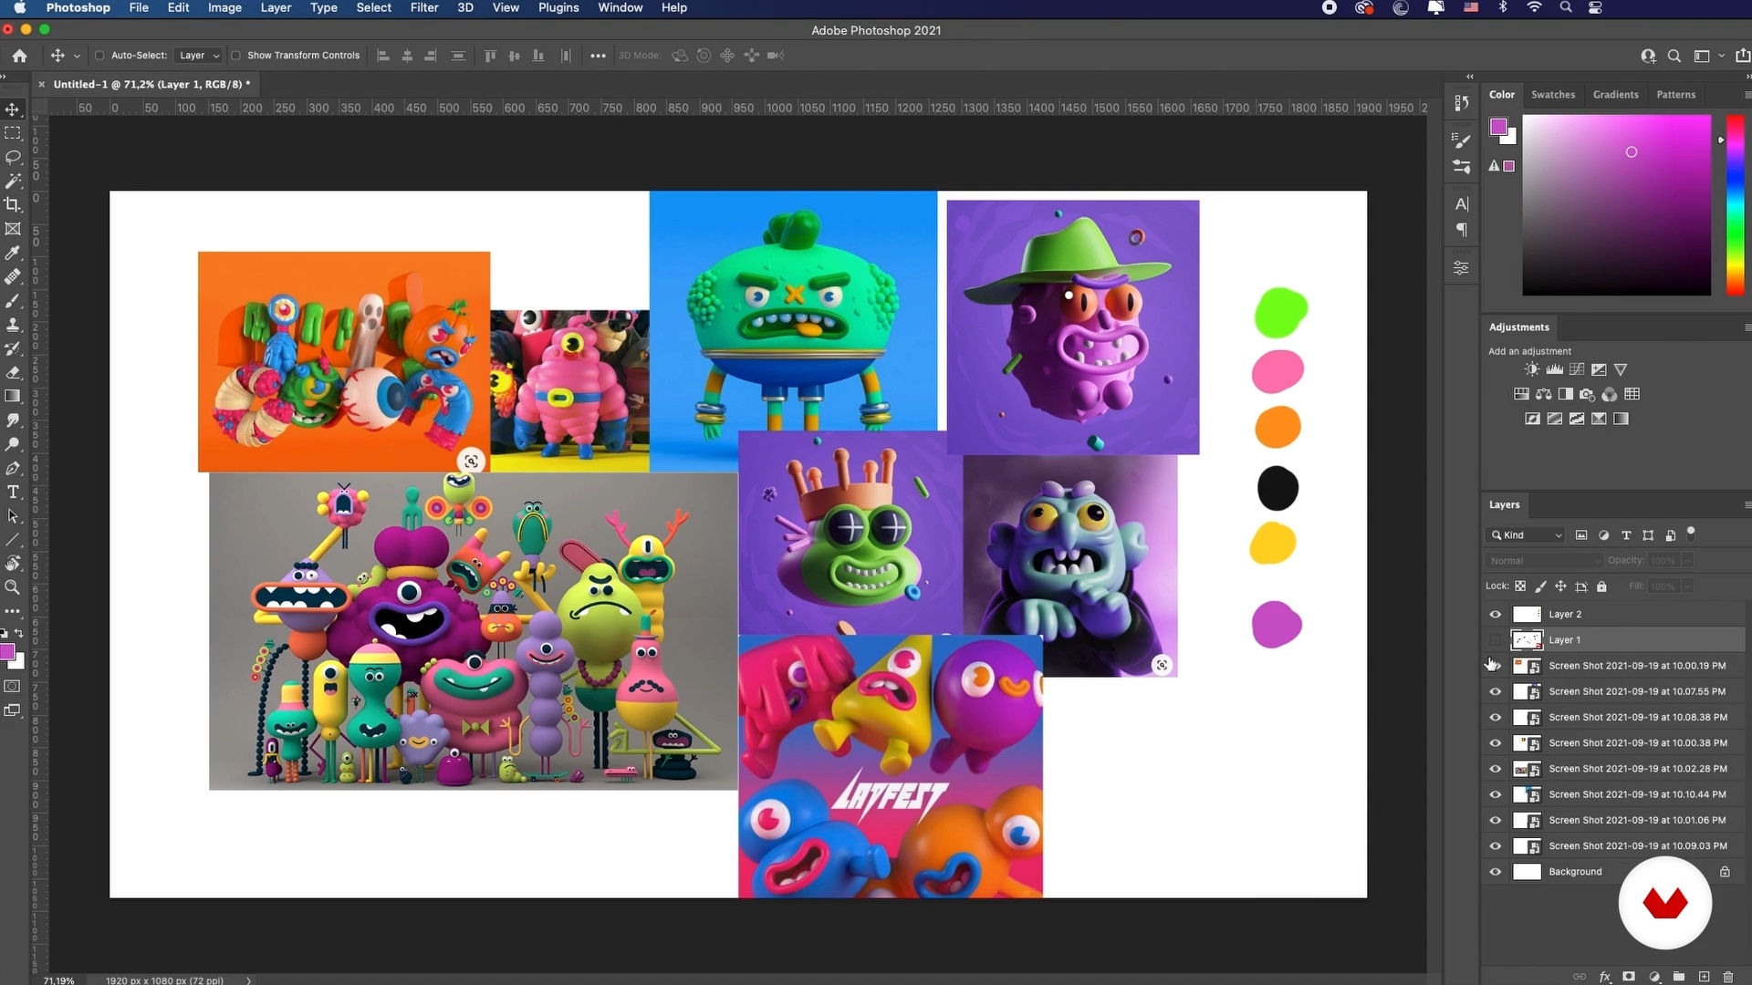Hide Layer 2 with eye icon
Image resolution: width=1752 pixels, height=985 pixels.
[x=1495, y=615]
